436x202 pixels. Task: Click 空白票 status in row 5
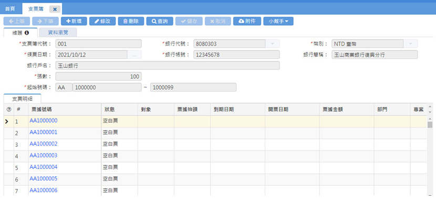110,167
